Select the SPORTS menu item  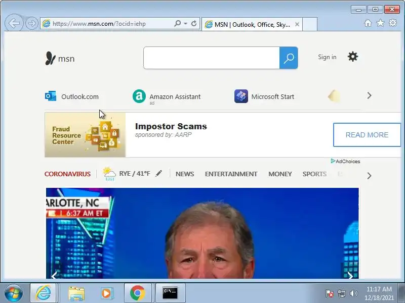(314, 174)
